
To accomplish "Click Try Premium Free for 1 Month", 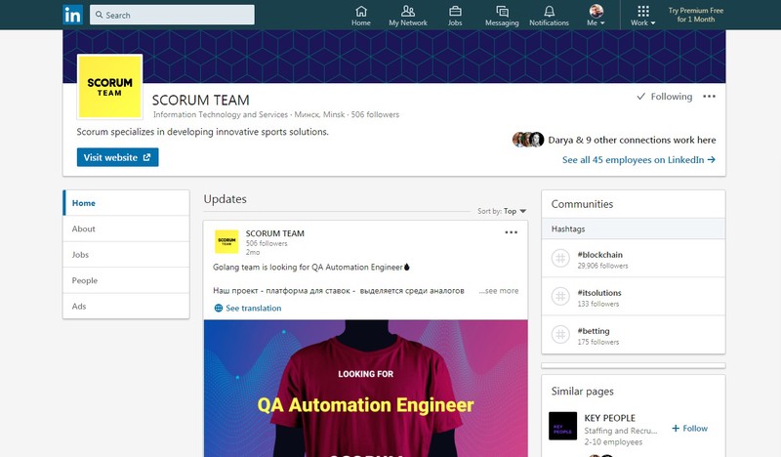I will coord(696,15).
